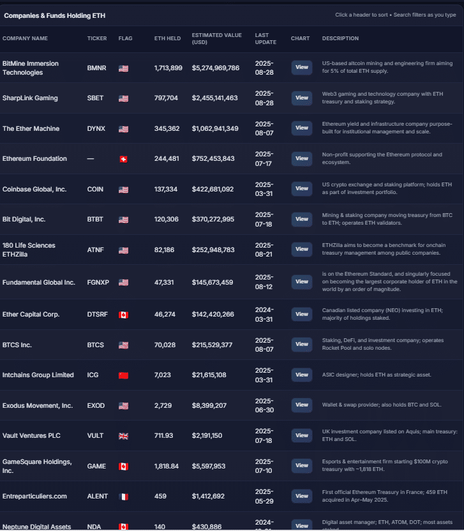Viewport: 464px width, 531px height.
Task: Select the Fundamental Global Inc. company name
Action: click(39, 282)
